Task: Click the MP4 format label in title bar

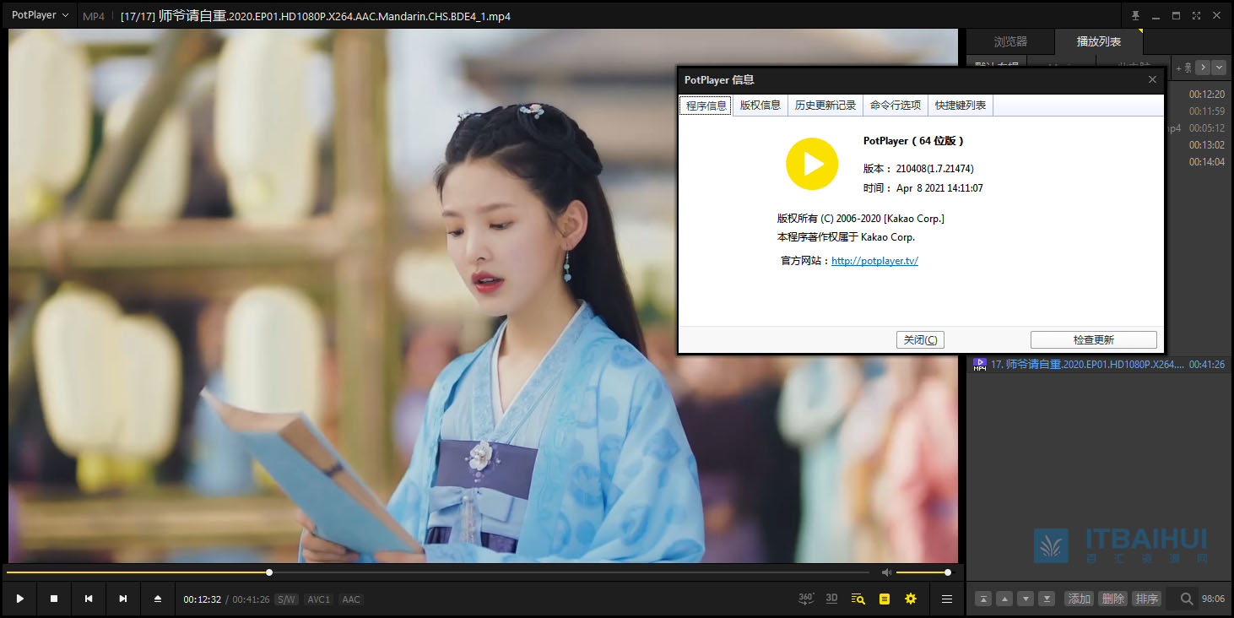Action: point(94,16)
